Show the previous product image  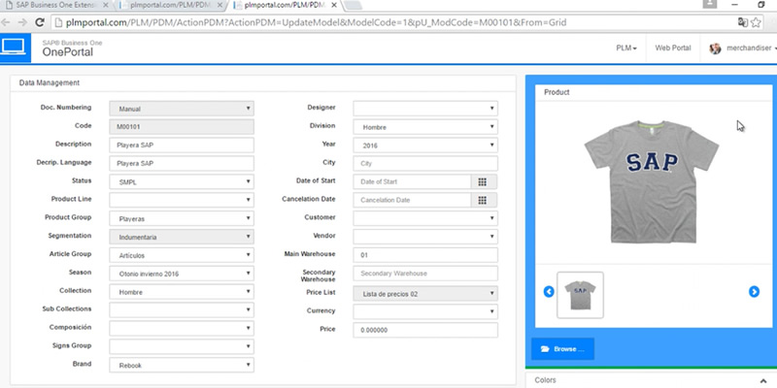pos(549,292)
